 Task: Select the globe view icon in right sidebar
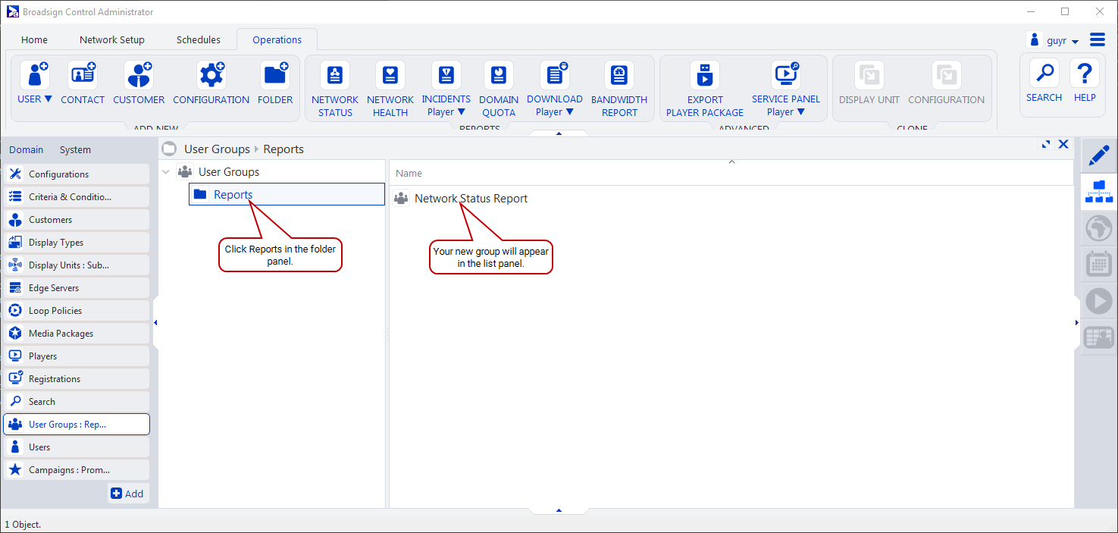pos(1098,228)
